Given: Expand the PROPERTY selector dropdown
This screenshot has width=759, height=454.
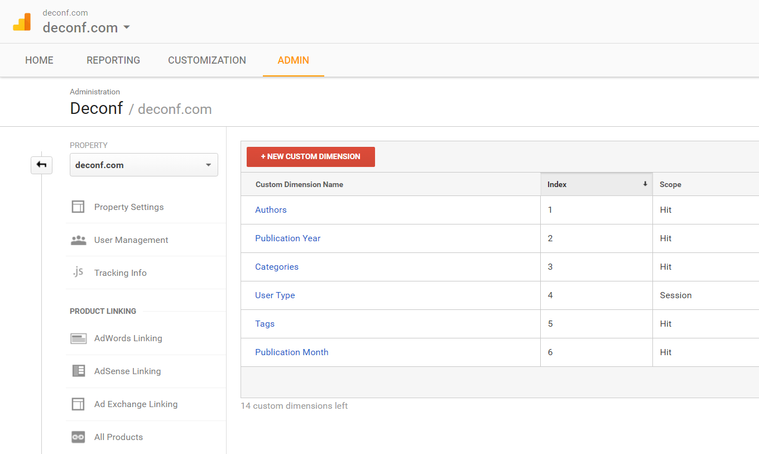Looking at the screenshot, I should pos(209,165).
